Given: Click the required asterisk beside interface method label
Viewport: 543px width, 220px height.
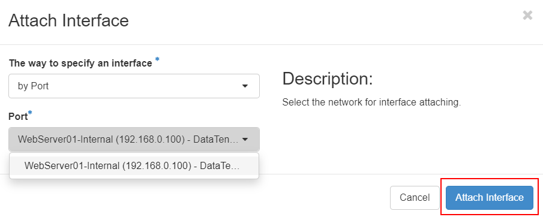Looking at the screenshot, I should coord(157,60).
